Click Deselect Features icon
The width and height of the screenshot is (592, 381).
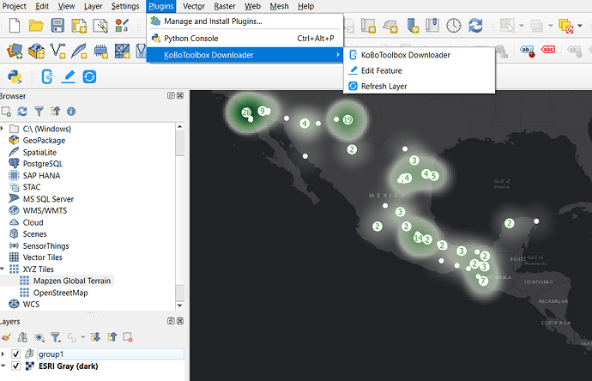pyautogui.click(x=565, y=26)
